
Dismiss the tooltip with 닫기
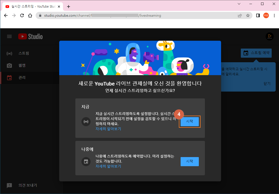[267, 84]
